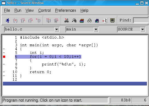This screenshot has height=106, width=149.
Task: Open the Console window icon
Action: pyautogui.click(x=112, y=21)
